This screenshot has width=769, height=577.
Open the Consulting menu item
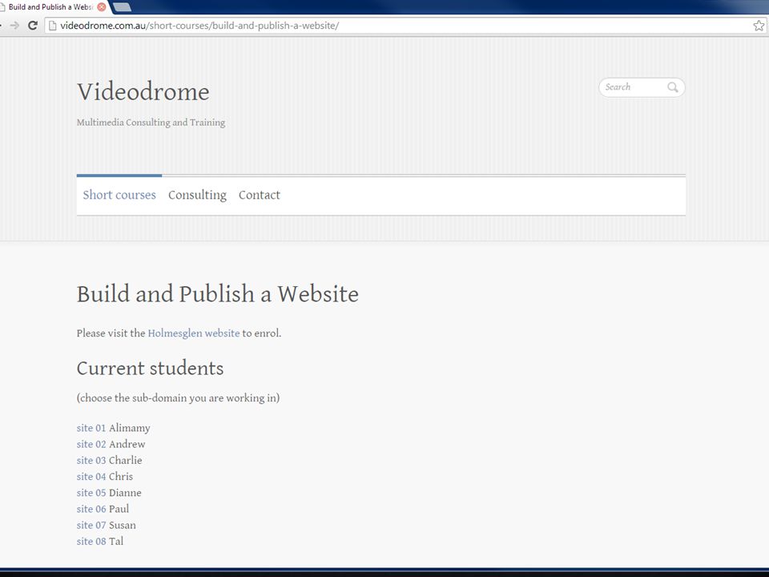tap(197, 195)
